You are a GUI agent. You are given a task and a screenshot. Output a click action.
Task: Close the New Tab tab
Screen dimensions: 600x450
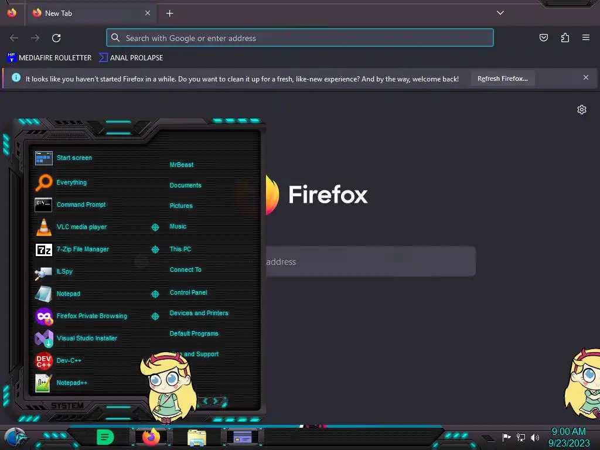click(148, 13)
